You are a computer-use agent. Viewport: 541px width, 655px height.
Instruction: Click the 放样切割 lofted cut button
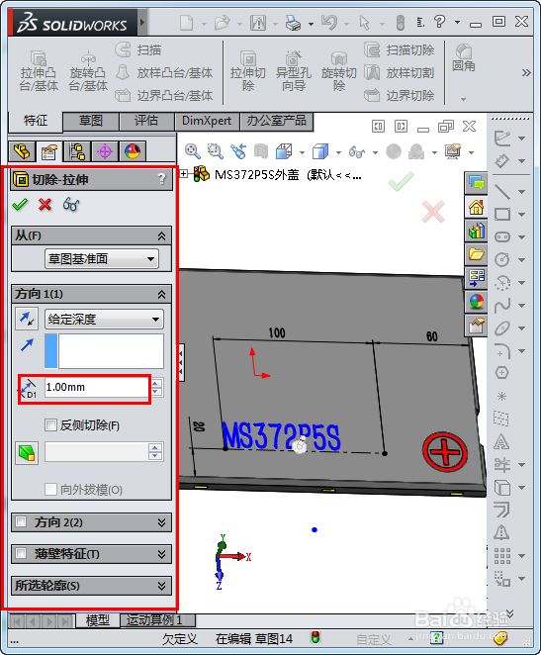pyautogui.click(x=399, y=72)
